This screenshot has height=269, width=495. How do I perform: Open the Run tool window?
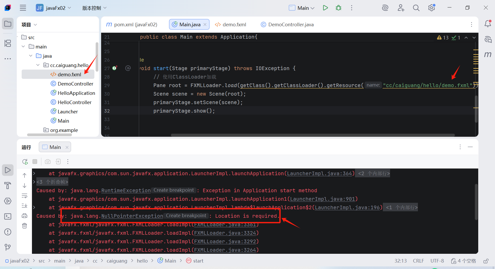pos(8,170)
